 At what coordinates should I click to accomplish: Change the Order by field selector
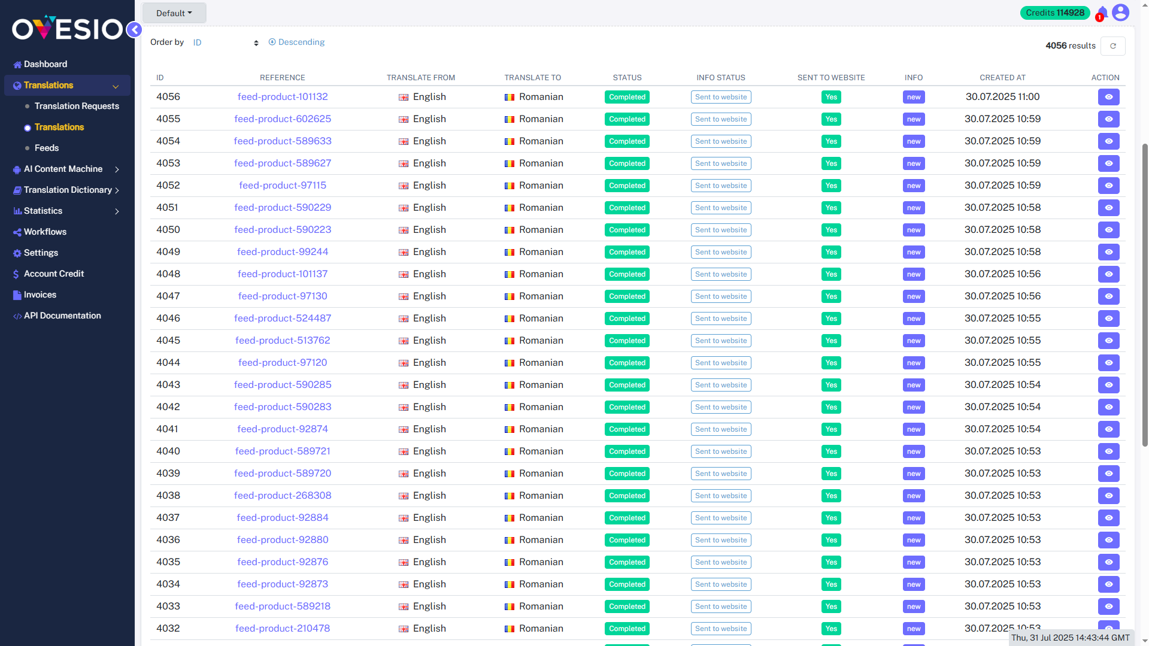(x=225, y=43)
